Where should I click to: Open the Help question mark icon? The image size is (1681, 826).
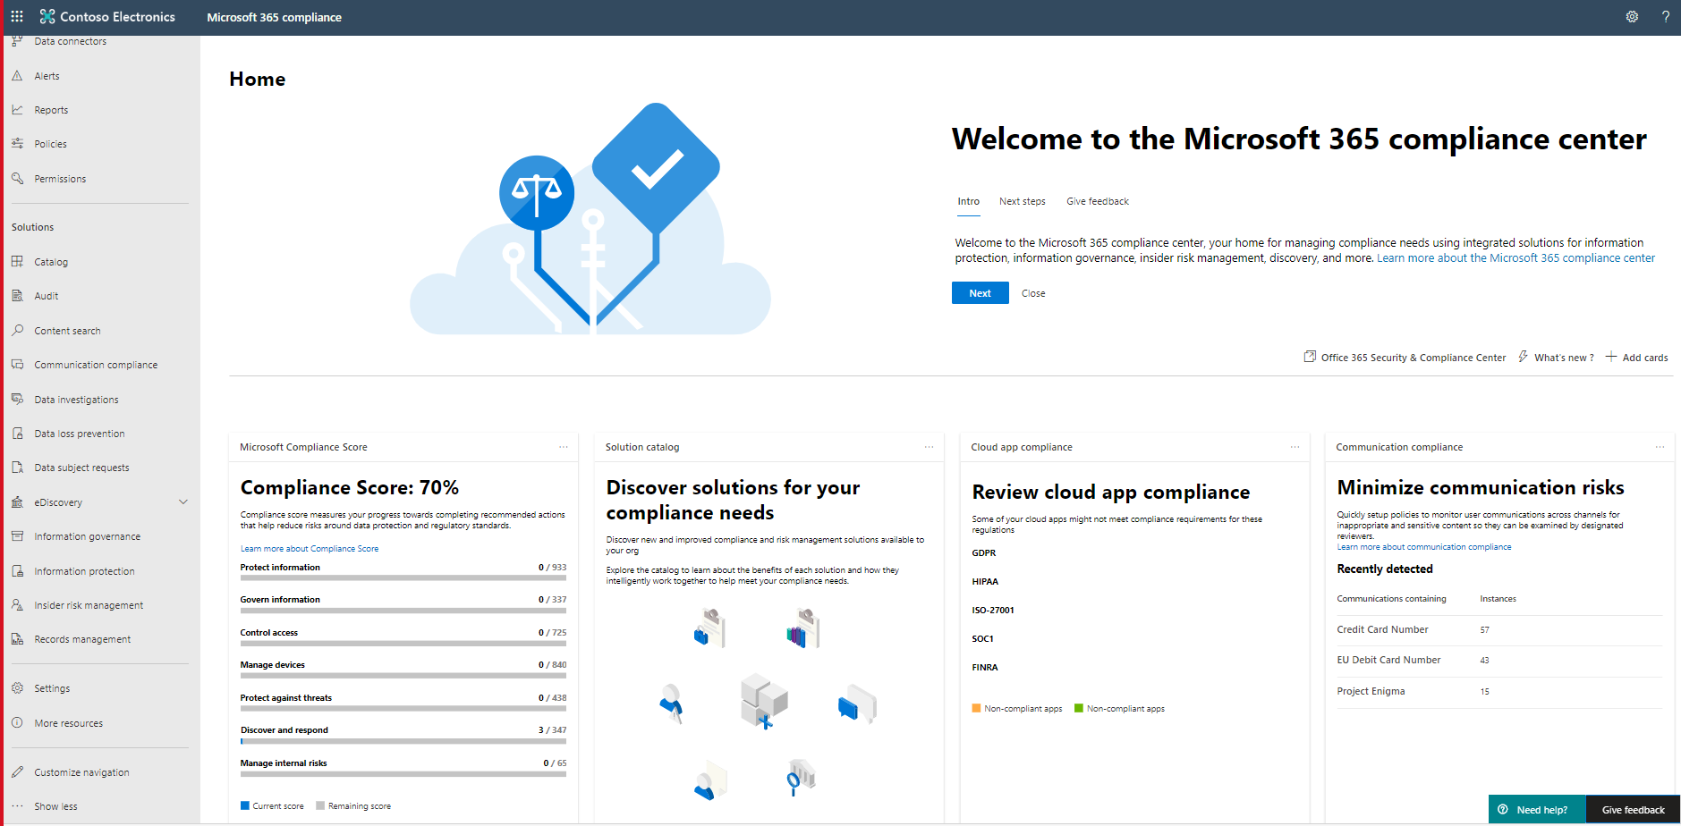click(1666, 16)
